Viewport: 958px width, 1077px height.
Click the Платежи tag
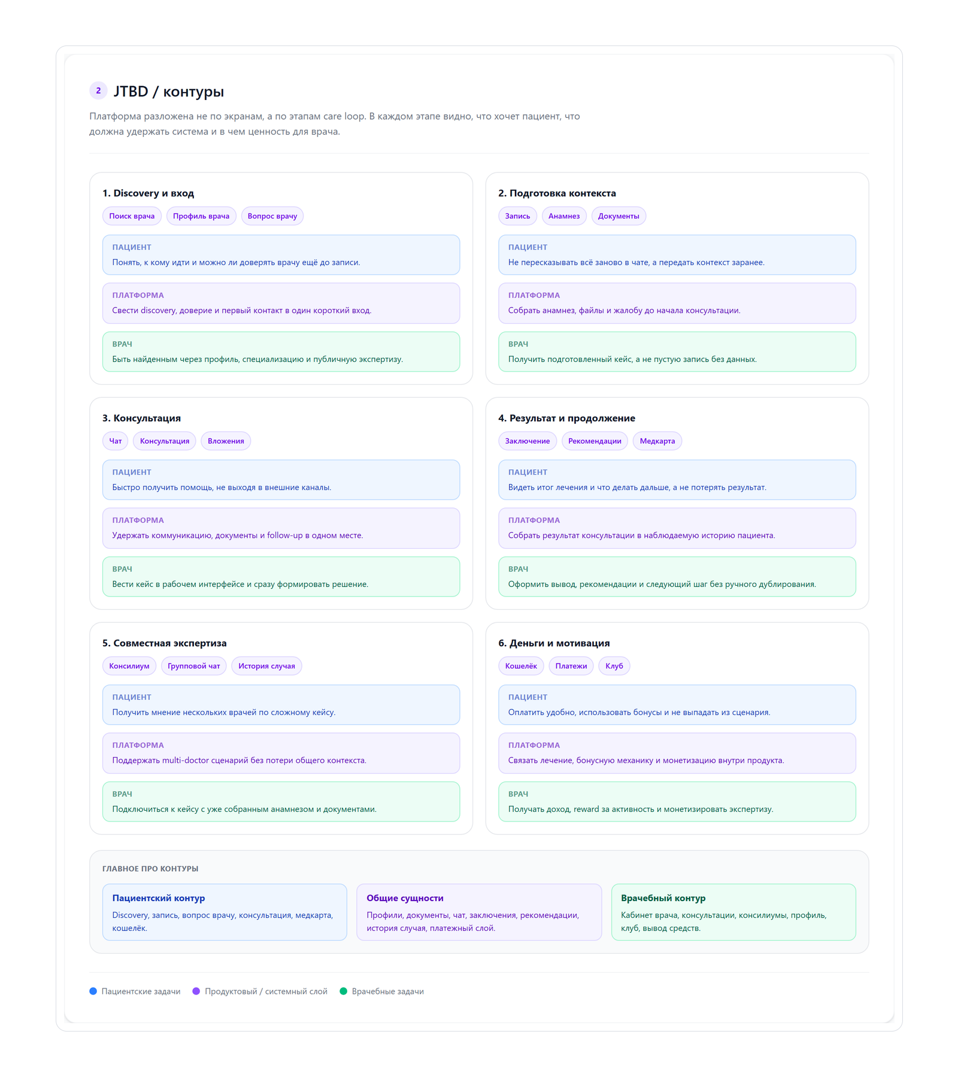[x=571, y=666]
